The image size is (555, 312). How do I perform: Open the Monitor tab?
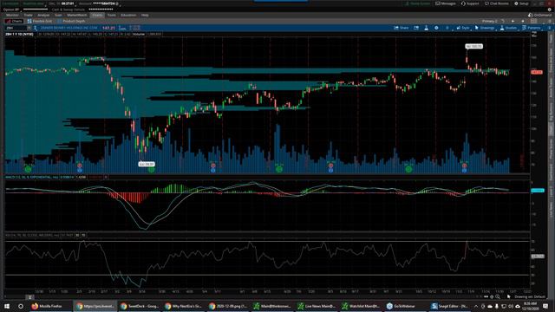click(12, 16)
